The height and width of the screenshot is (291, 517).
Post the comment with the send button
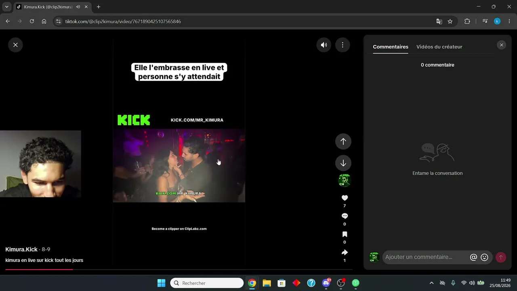pyautogui.click(x=501, y=257)
